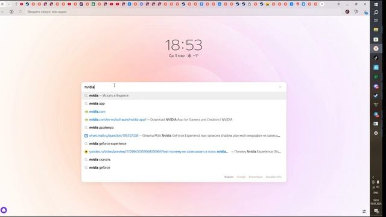Open the collections icon in browser toolbar
The image size is (386, 217).
point(356,12)
